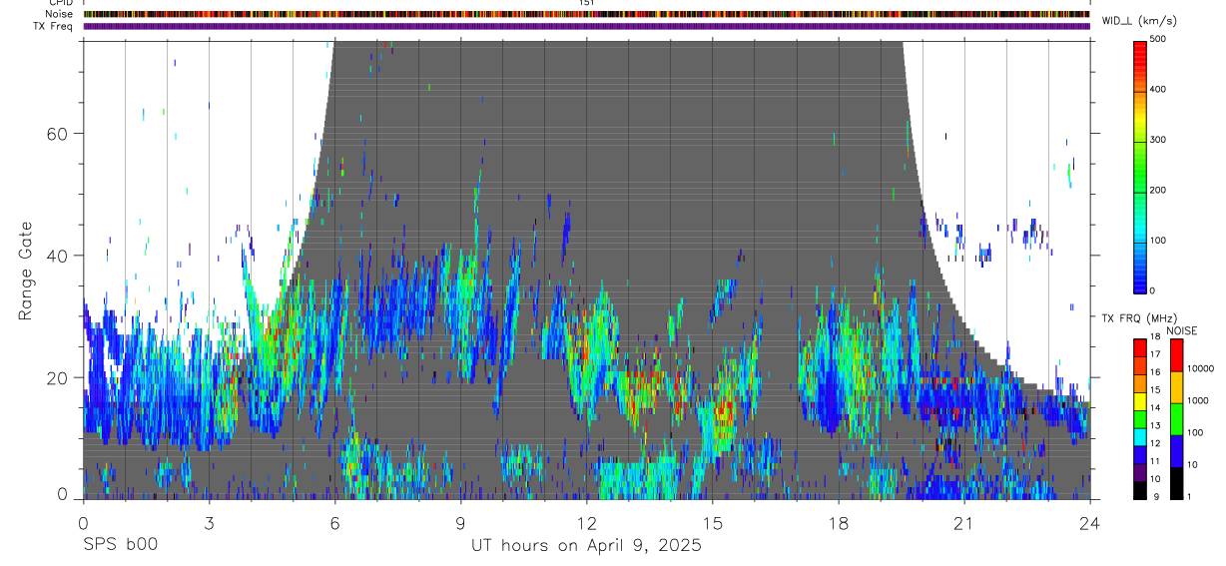Click the yellow-orange swatch of the NOISE legend
The height and width of the screenshot is (566, 1226).
[1176, 387]
